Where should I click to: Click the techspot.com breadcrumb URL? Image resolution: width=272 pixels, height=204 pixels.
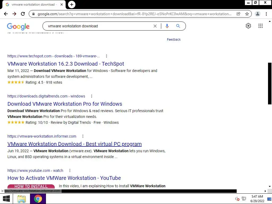53,56
